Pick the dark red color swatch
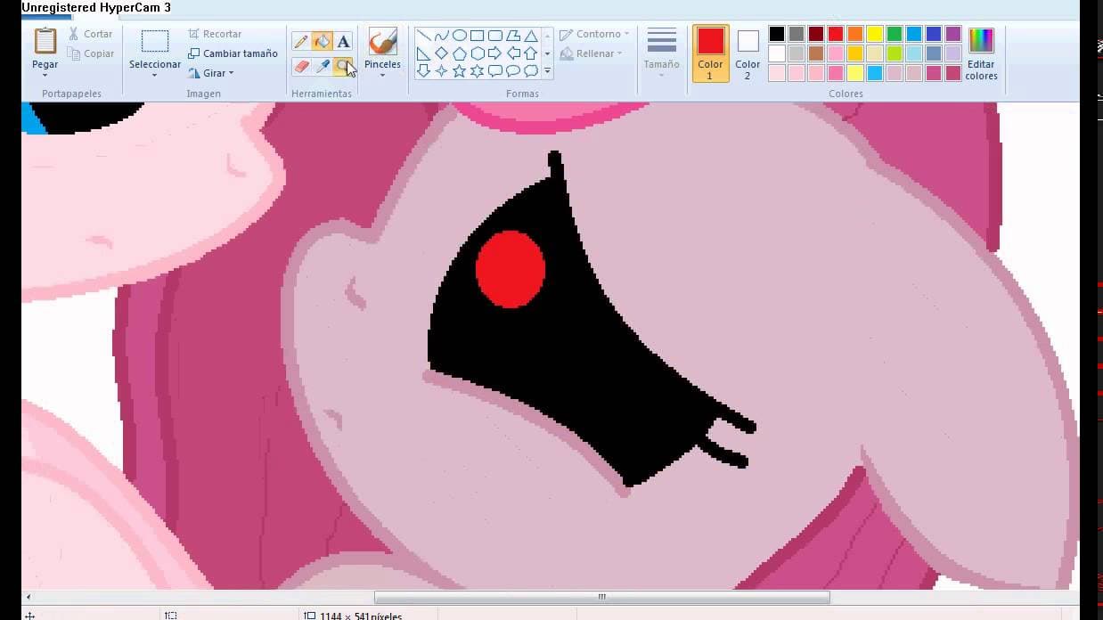Image resolution: width=1103 pixels, height=620 pixels. tap(816, 34)
